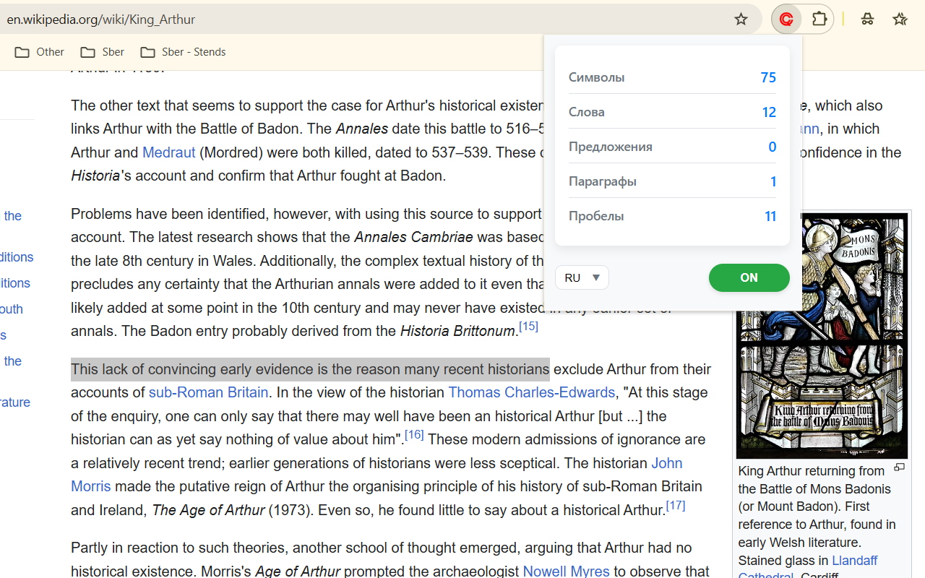
Task: Click the Слова count value 12
Action: click(769, 112)
